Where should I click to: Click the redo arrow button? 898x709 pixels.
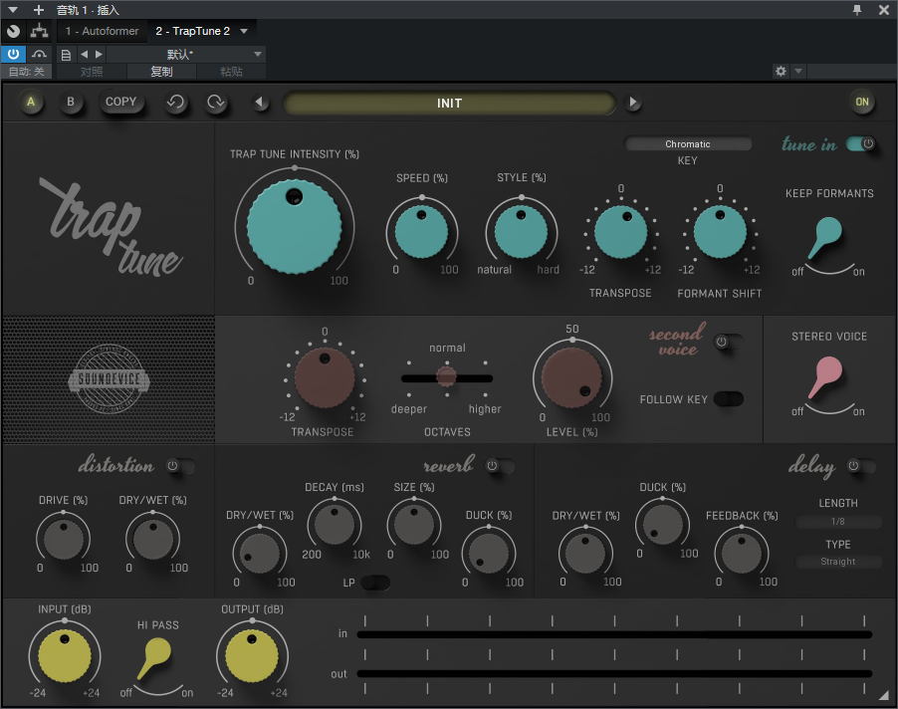coord(215,102)
